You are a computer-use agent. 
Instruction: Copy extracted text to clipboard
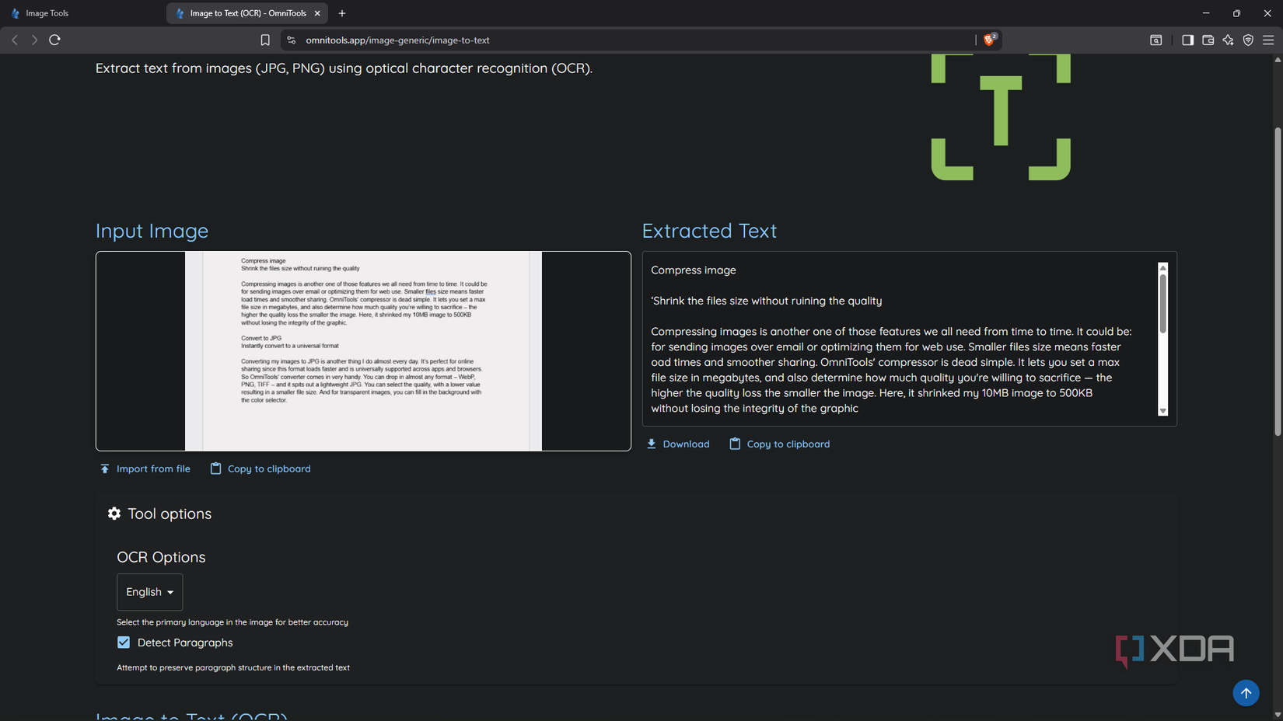click(779, 444)
